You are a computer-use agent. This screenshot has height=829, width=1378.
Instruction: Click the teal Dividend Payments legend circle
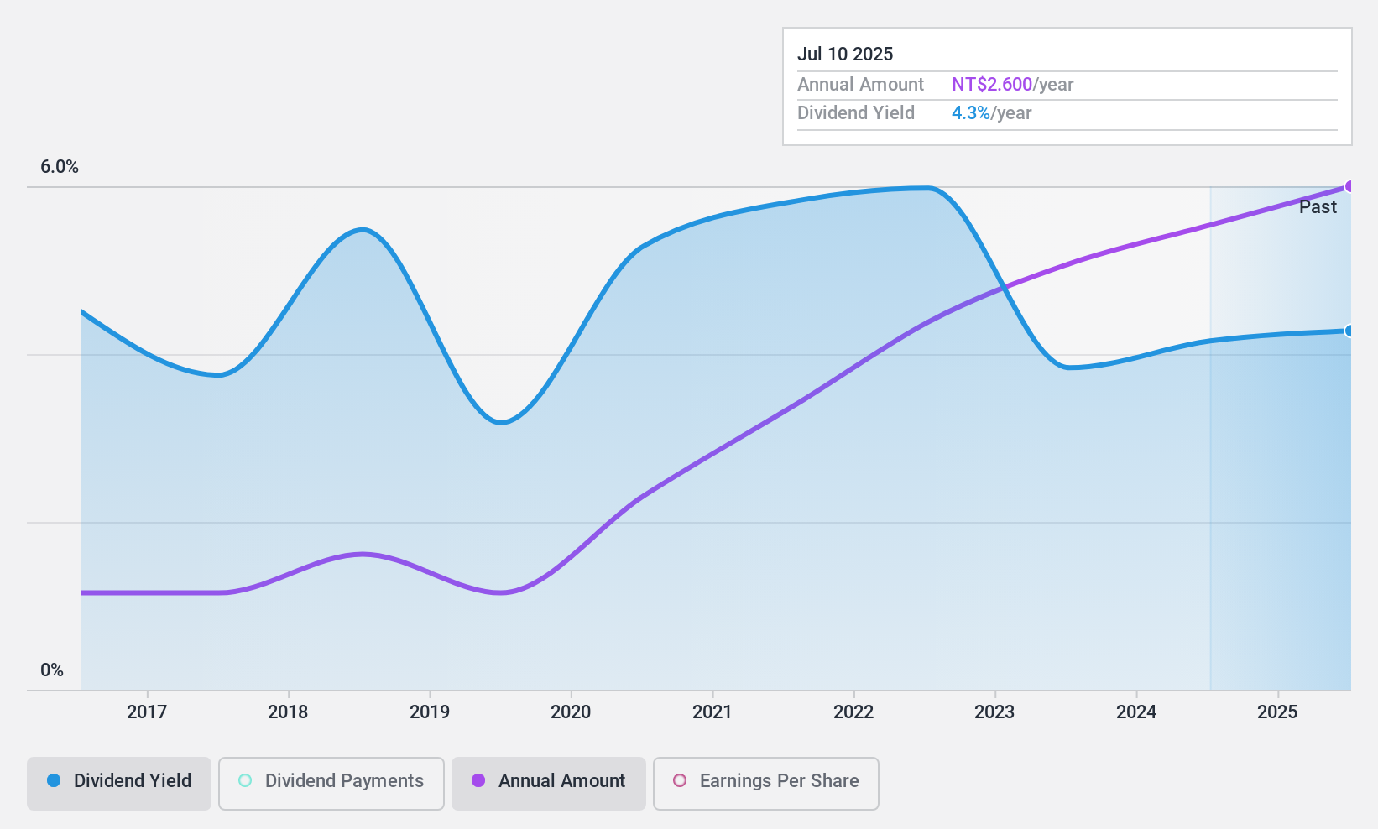245,780
